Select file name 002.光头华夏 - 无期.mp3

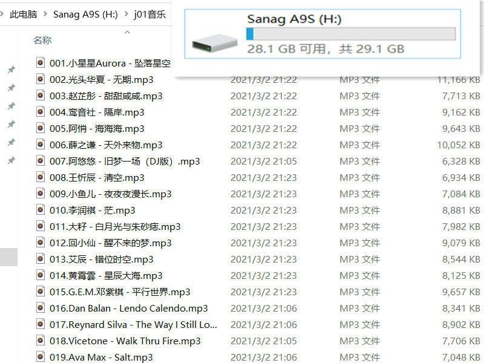(102, 80)
